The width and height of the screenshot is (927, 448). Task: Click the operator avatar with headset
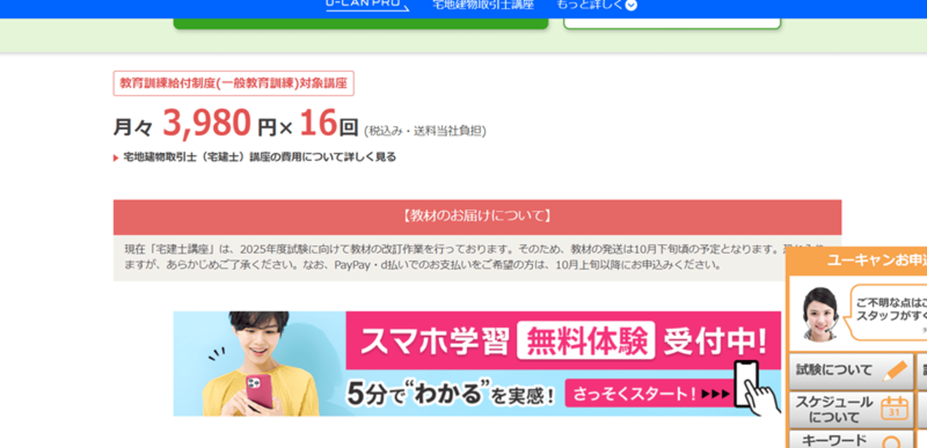(x=820, y=314)
